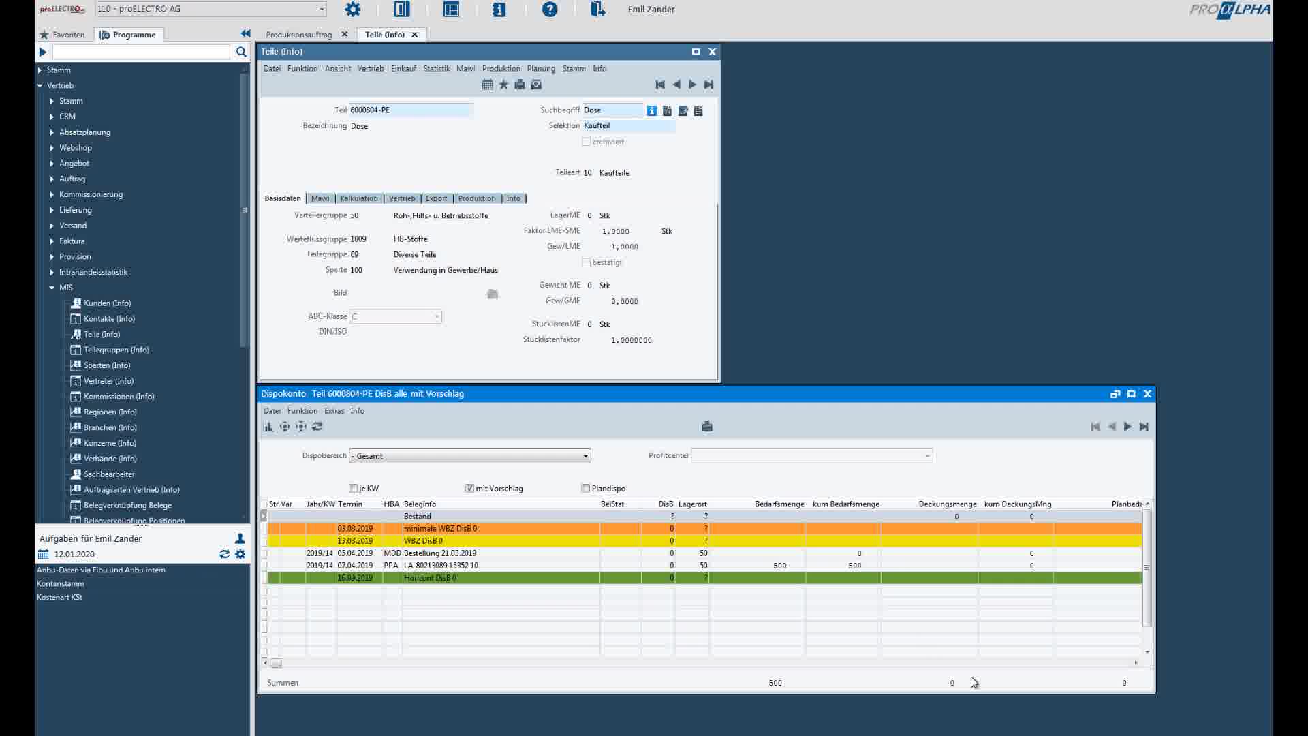Open the company selector dropdown

click(322, 9)
